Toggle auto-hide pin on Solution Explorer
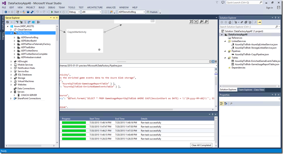 pyautogui.click(x=275, y=18)
